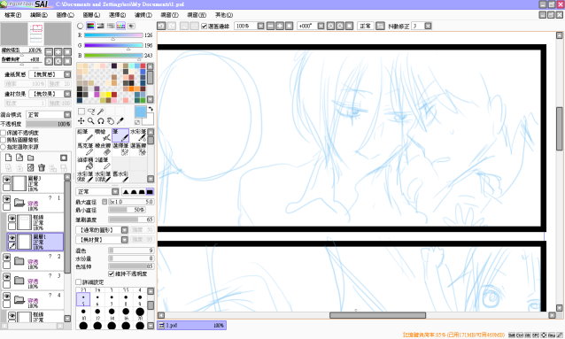The width and height of the screenshot is (565, 339).
Task: Choose the 油漆桶 paint bucket tool
Action: (x=85, y=163)
